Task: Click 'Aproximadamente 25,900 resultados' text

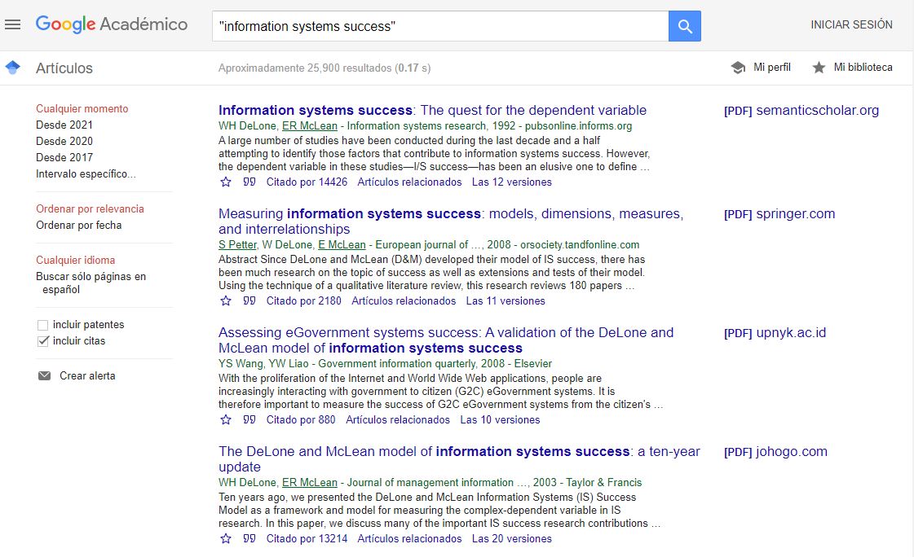Action: pos(304,68)
